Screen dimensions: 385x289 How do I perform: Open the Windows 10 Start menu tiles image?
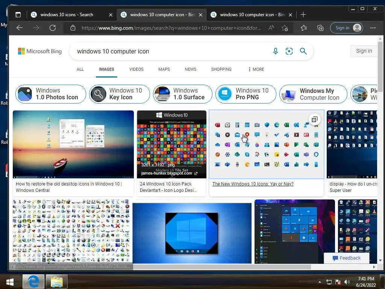coord(295,231)
